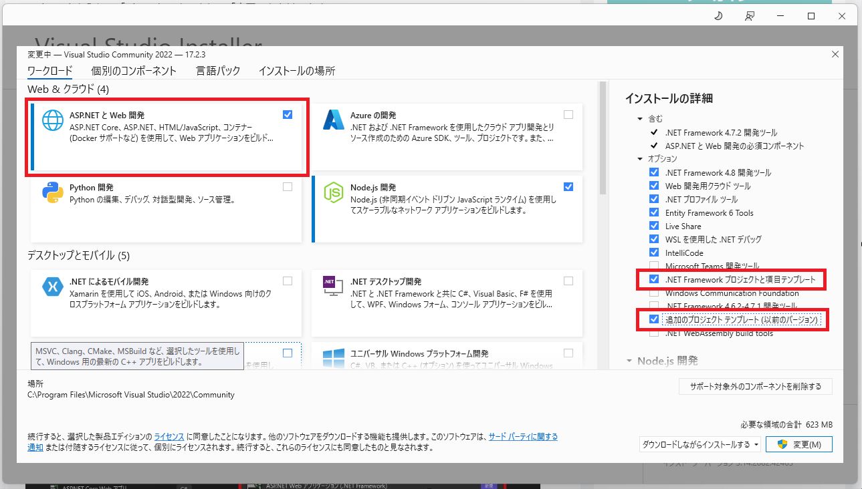The image size is (862, 489).
Task: Click the feedback icon in title bar
Action: coord(750,15)
